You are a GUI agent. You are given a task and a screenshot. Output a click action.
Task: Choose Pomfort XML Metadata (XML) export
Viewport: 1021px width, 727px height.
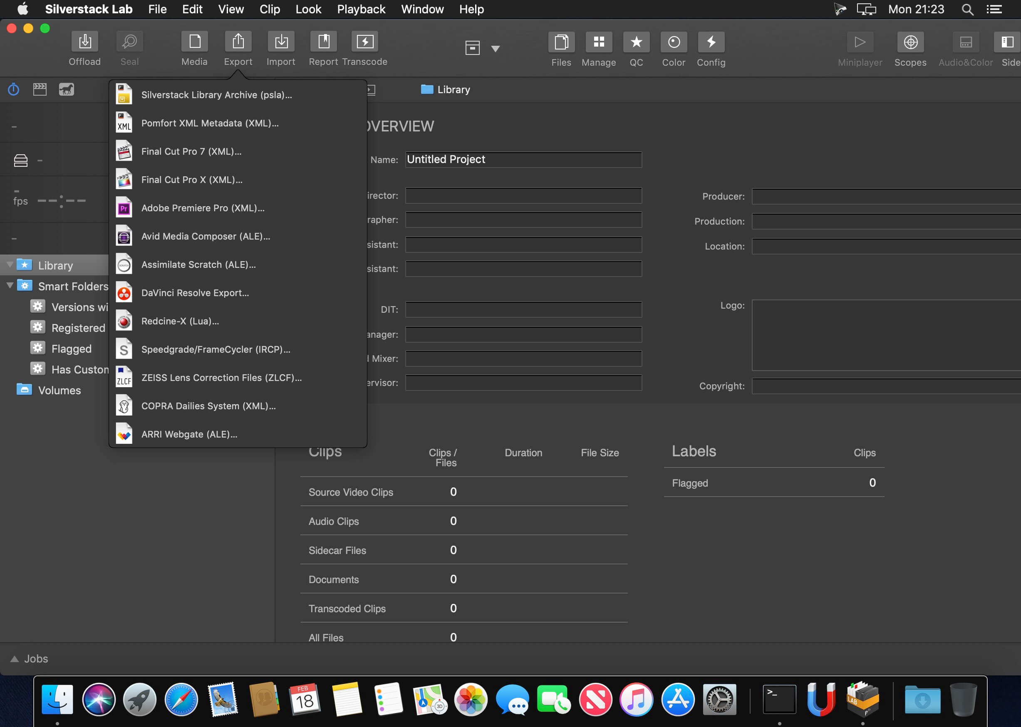[x=238, y=123]
